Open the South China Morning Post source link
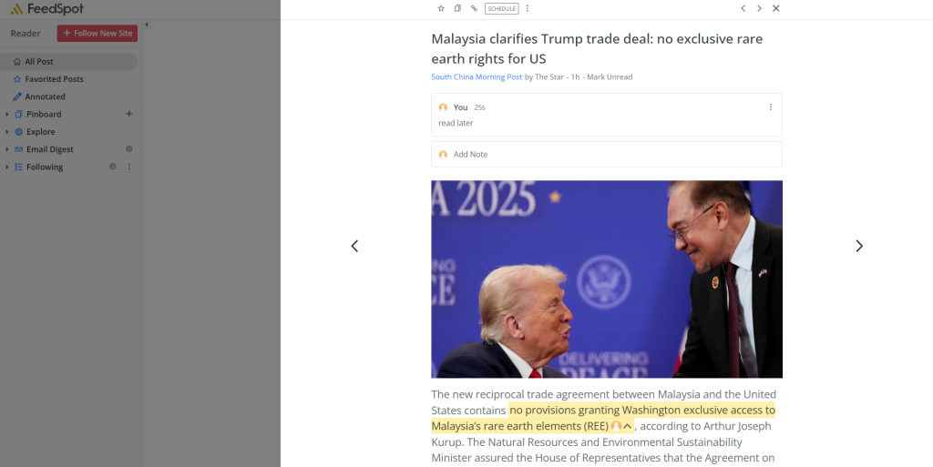Viewport: 933px width, 467px height. (x=477, y=76)
